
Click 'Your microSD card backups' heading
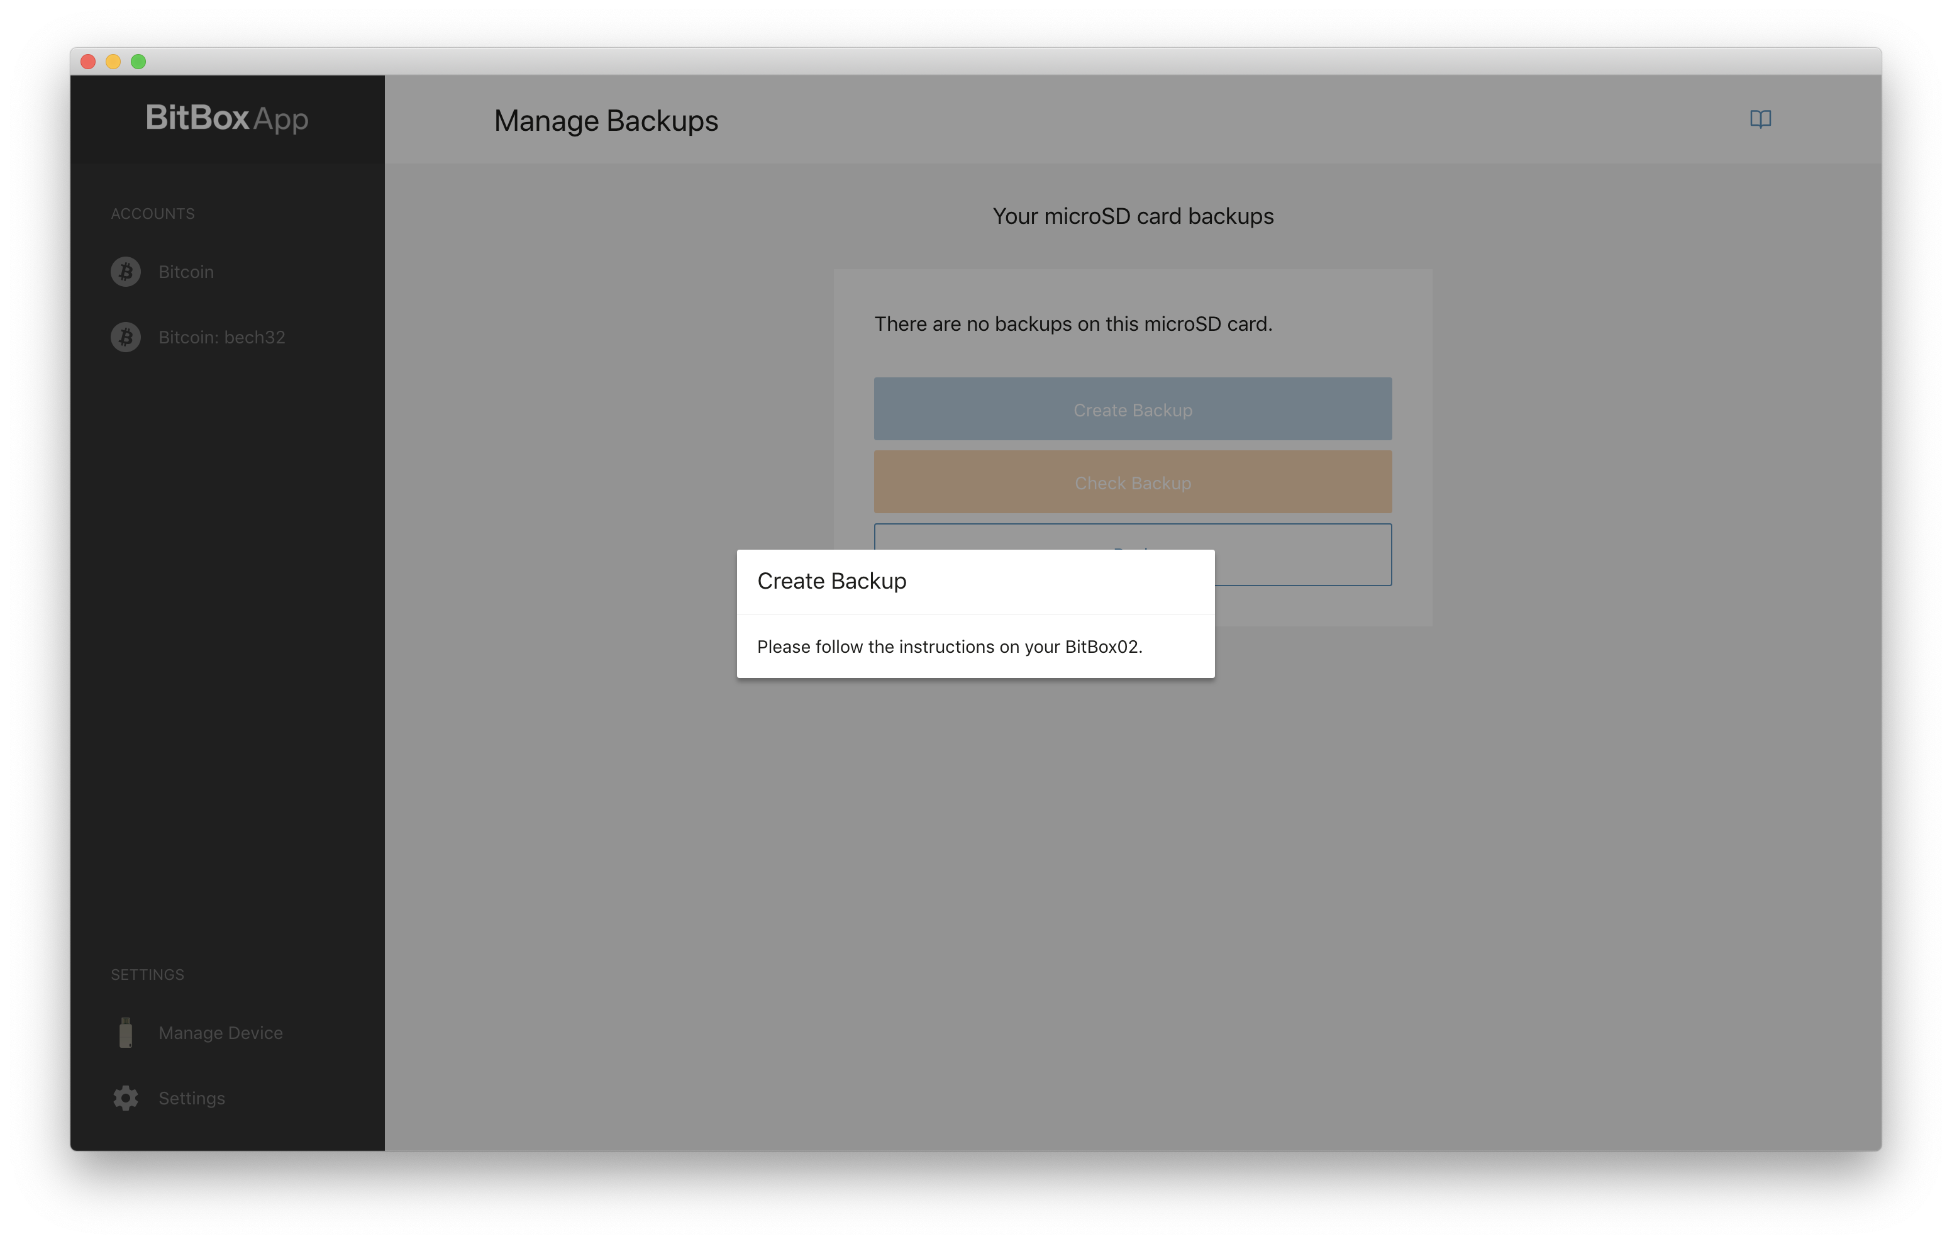pyautogui.click(x=1133, y=216)
